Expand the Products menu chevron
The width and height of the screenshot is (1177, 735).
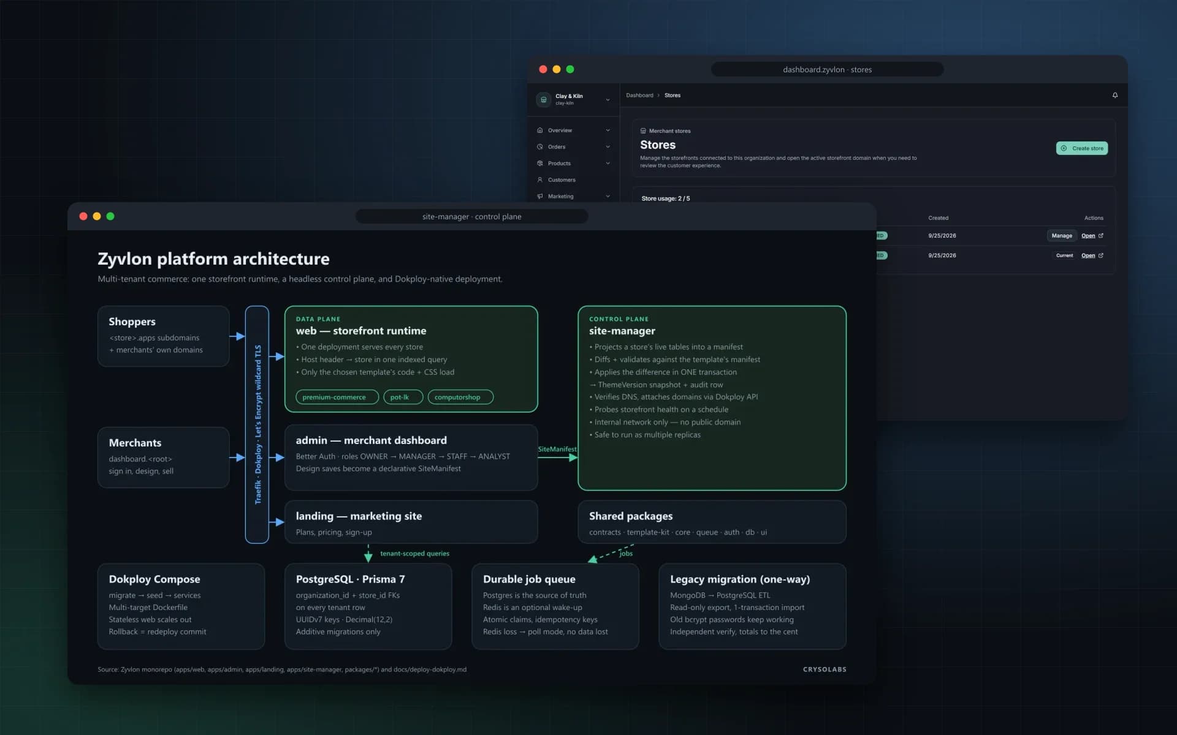608,164
